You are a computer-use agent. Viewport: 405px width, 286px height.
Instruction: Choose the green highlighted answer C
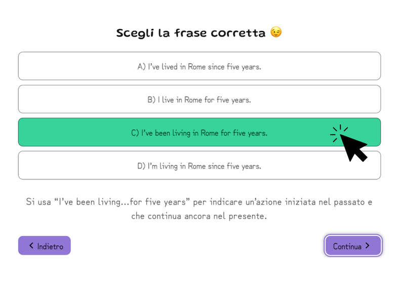pos(199,133)
